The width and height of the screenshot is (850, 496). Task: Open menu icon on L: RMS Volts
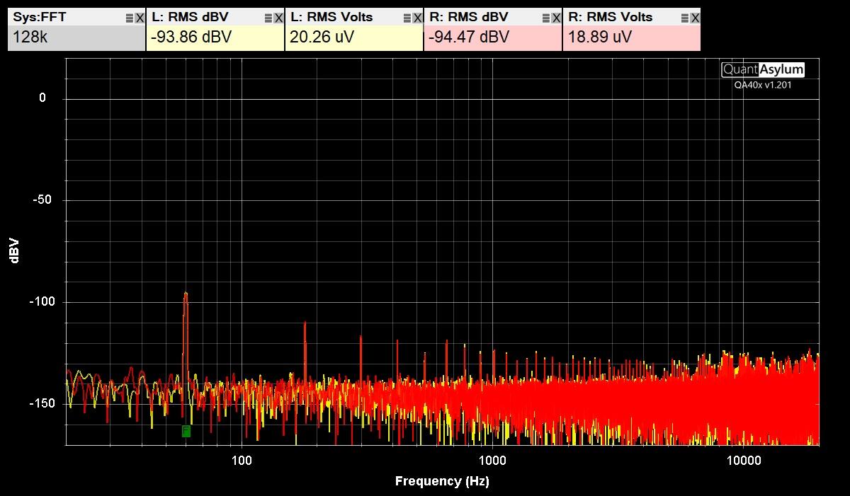coord(407,18)
